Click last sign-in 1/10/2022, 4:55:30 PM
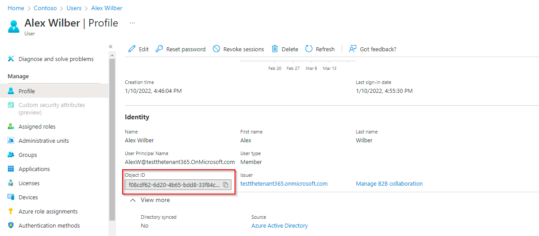The width and height of the screenshot is (539, 236). pos(384,91)
